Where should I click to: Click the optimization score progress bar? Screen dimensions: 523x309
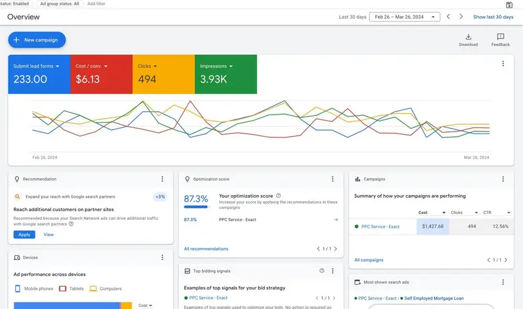click(x=196, y=207)
